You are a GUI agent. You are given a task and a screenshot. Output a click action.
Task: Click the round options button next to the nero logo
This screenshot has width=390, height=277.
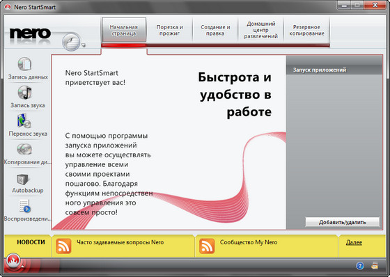click(71, 42)
